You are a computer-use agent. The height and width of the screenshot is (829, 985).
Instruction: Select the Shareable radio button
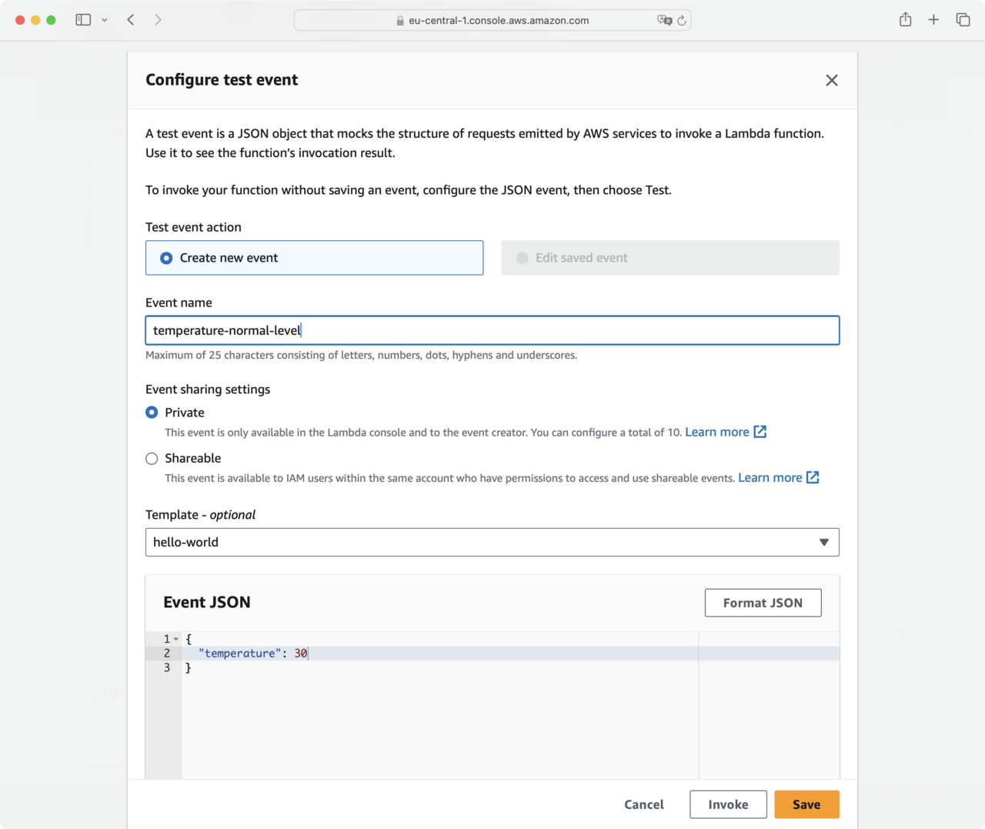152,459
